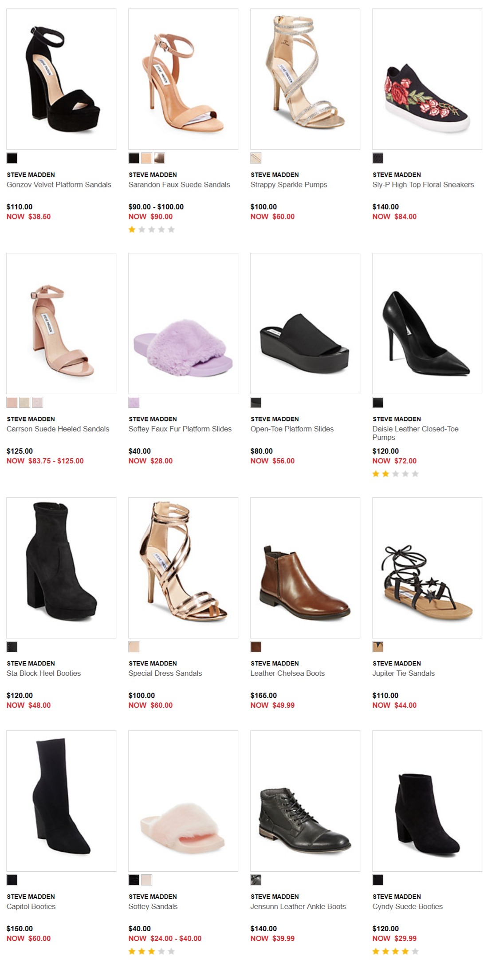Select the light pink swatch for Softey Sandals
This screenshot has width=483, height=969.
click(146, 880)
